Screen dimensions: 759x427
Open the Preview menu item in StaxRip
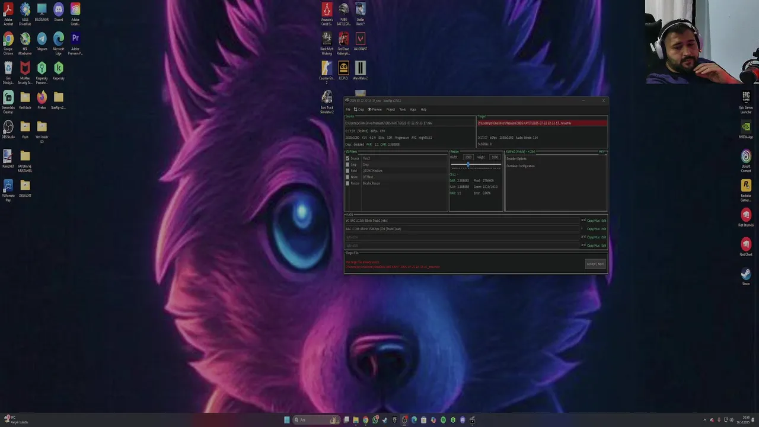[375, 109]
